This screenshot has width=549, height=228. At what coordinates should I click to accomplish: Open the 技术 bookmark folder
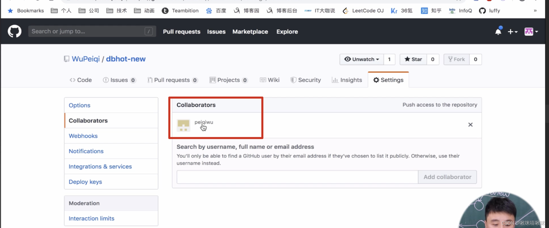117,11
